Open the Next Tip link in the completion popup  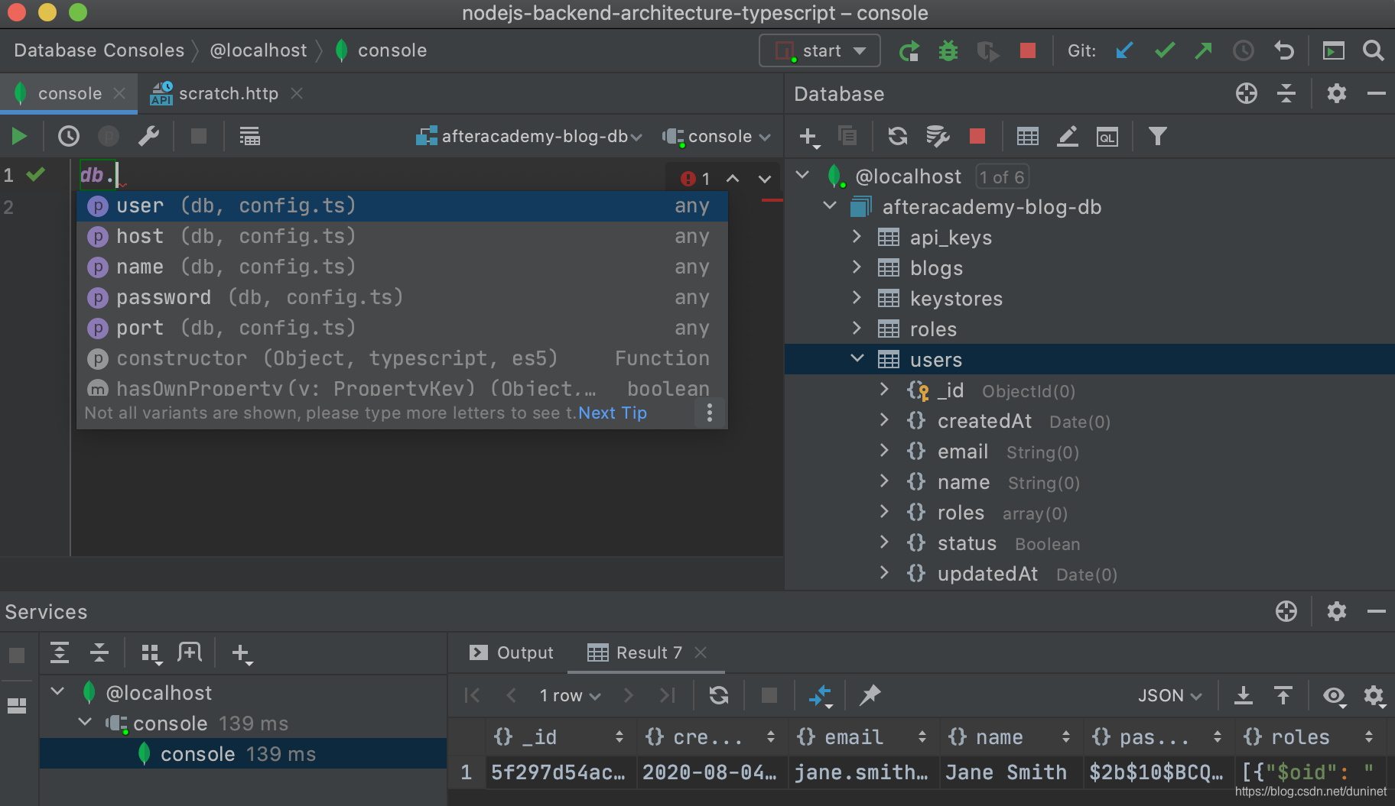pyautogui.click(x=611, y=413)
